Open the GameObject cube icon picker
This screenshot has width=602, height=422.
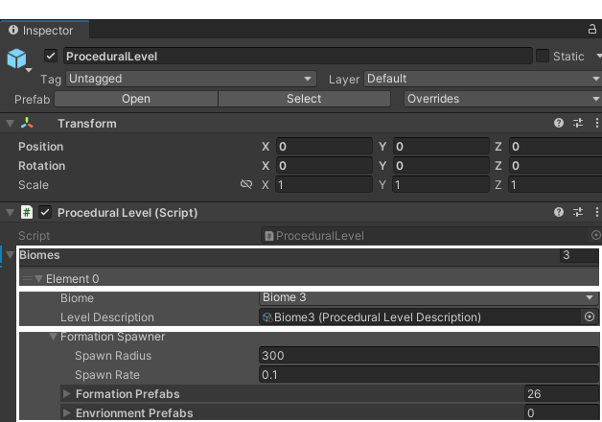click(x=18, y=59)
